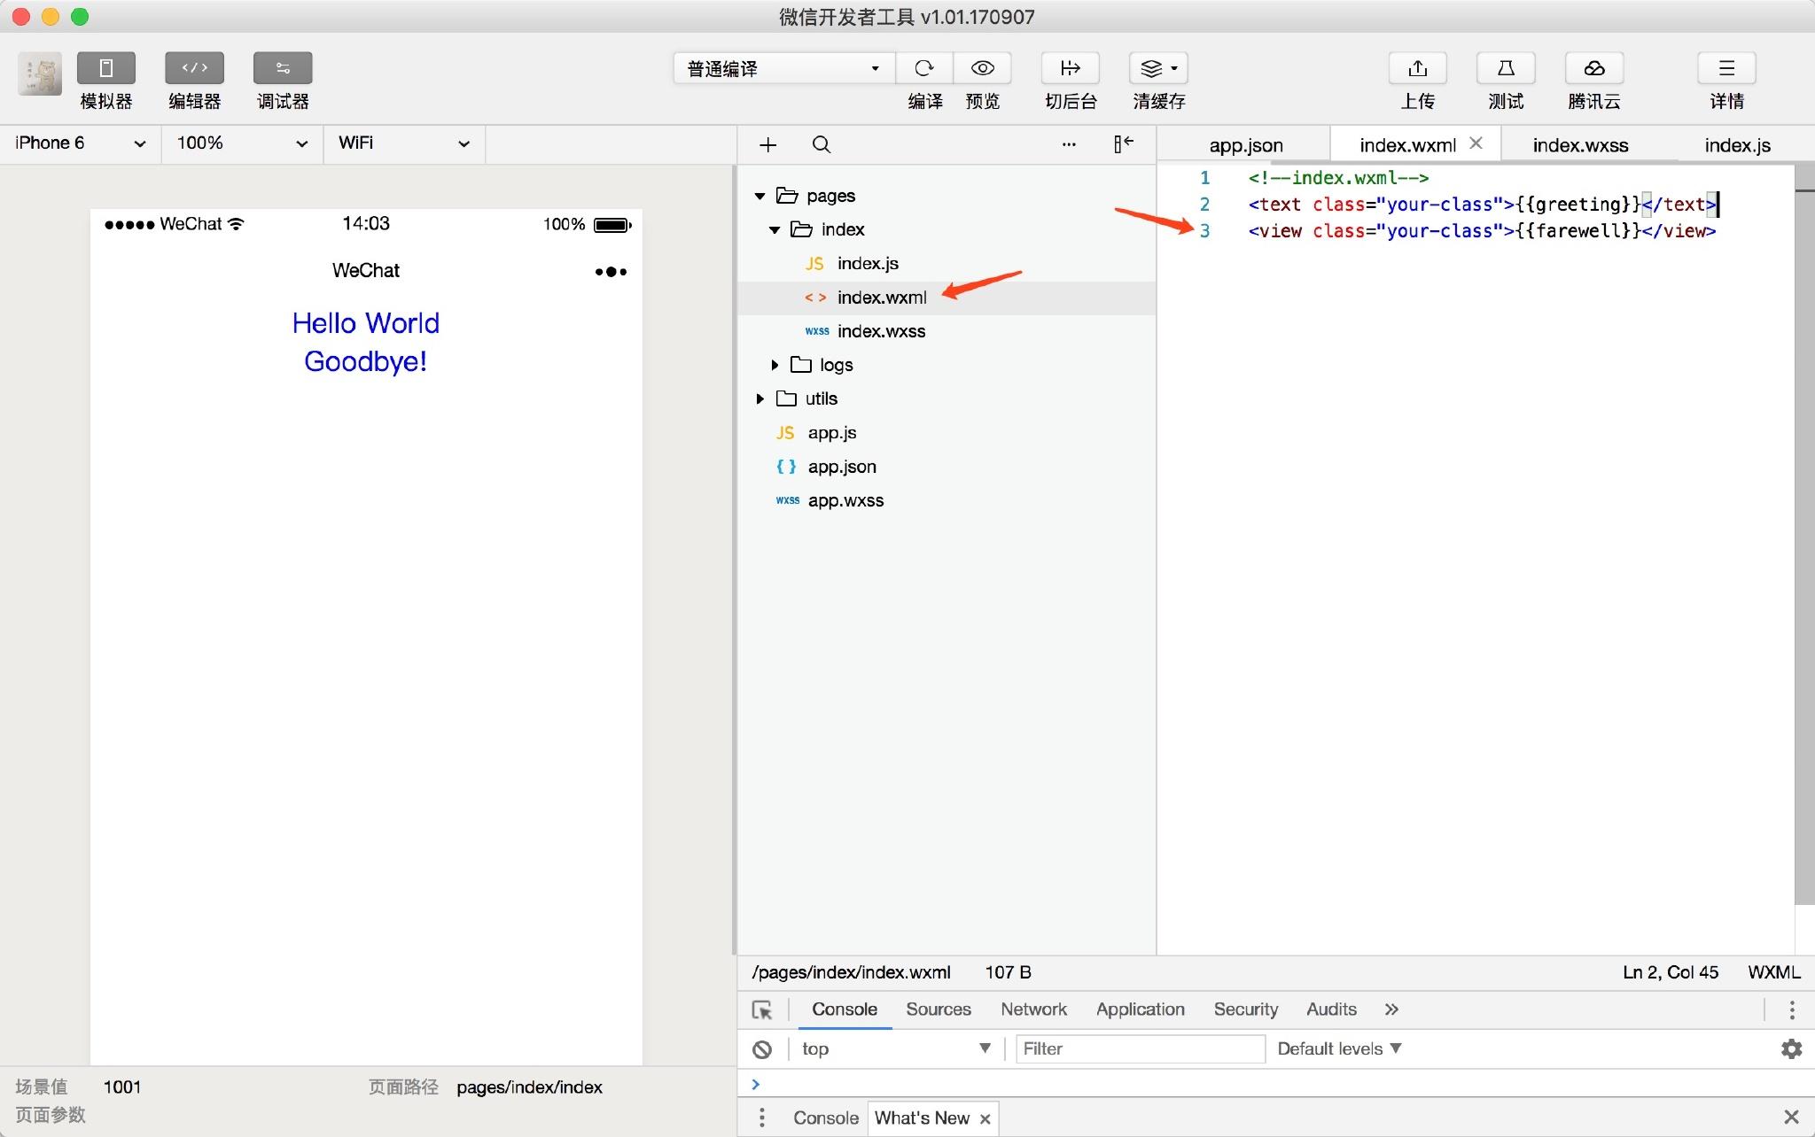Open the clear cache (清缓存) layers icon

point(1158,68)
